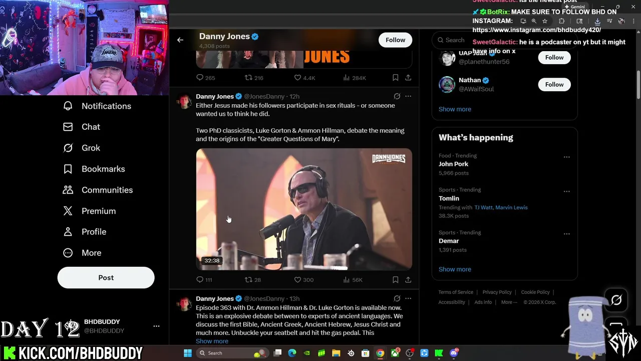Open the John Pork trending topic

[x=453, y=164]
